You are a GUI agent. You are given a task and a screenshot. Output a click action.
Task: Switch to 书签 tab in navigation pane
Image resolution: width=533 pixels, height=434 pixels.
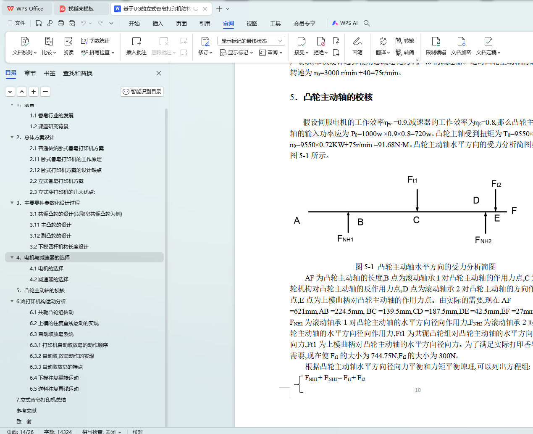tap(50, 73)
